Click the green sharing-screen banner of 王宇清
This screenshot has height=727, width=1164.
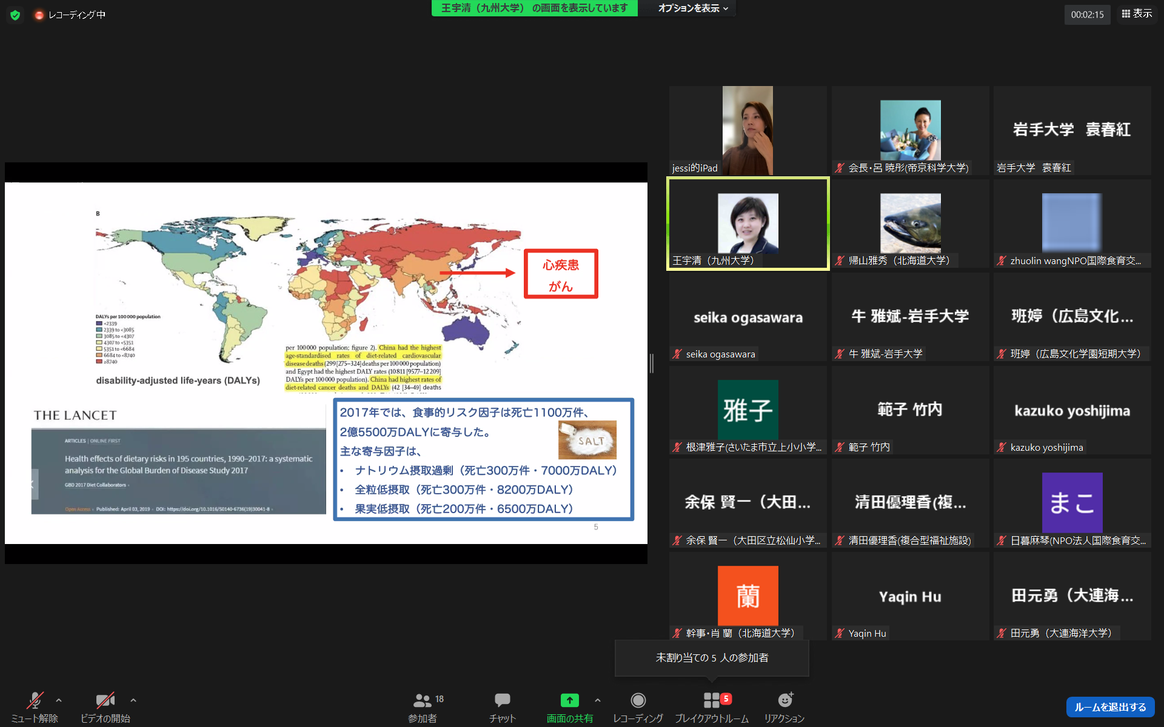pos(534,8)
